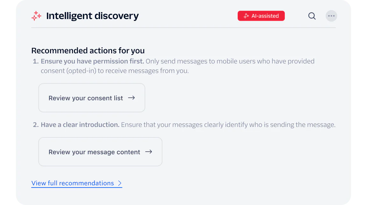
Task: Select the Intelligent discovery title
Action: 92,16
